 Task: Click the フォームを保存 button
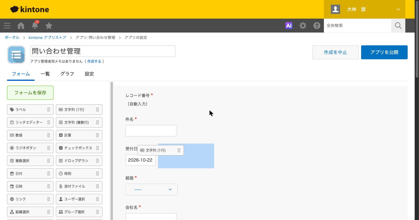coord(30,93)
